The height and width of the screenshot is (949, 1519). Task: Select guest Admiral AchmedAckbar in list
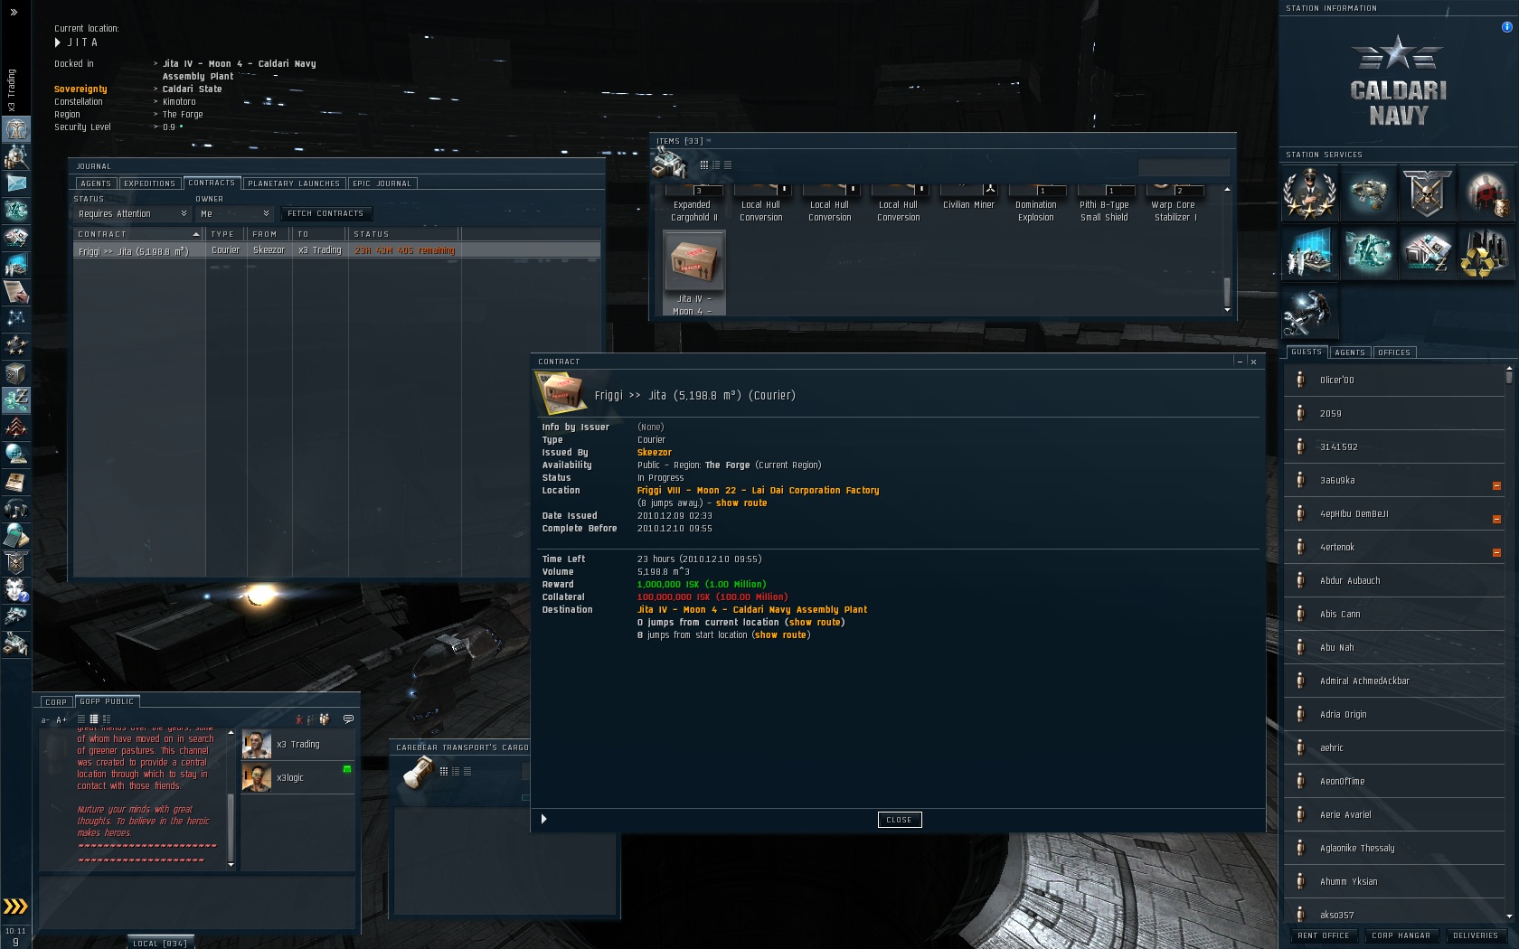pyautogui.click(x=1393, y=681)
